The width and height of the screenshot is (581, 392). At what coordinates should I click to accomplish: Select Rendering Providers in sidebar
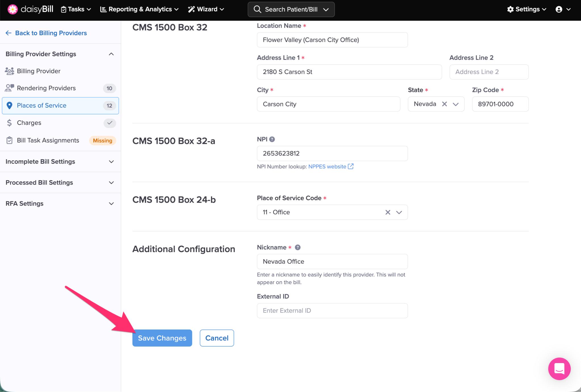point(46,88)
